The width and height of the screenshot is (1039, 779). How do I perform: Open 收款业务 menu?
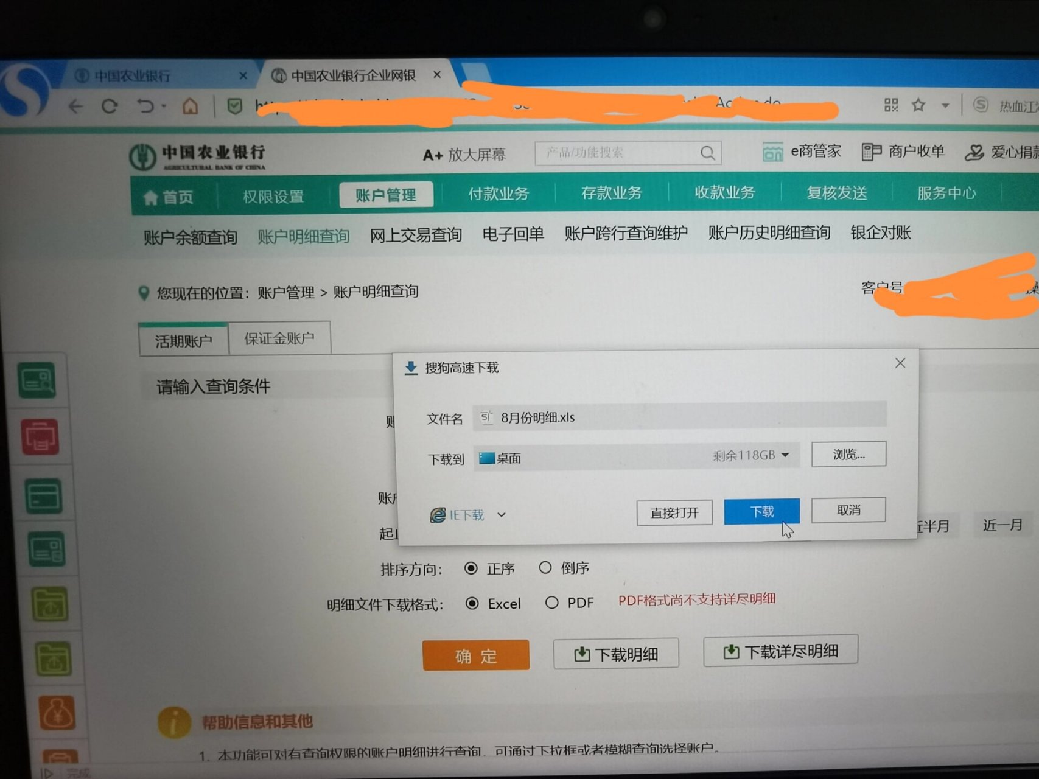(725, 192)
